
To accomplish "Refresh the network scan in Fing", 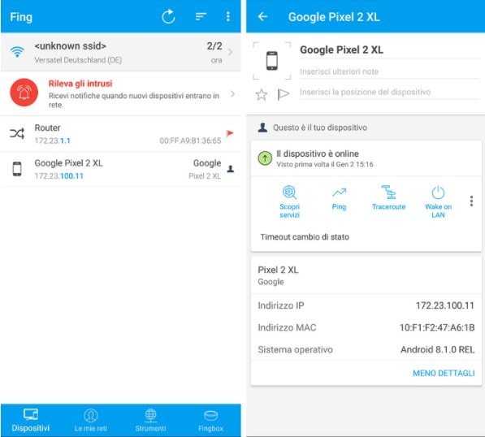I will click(x=169, y=17).
